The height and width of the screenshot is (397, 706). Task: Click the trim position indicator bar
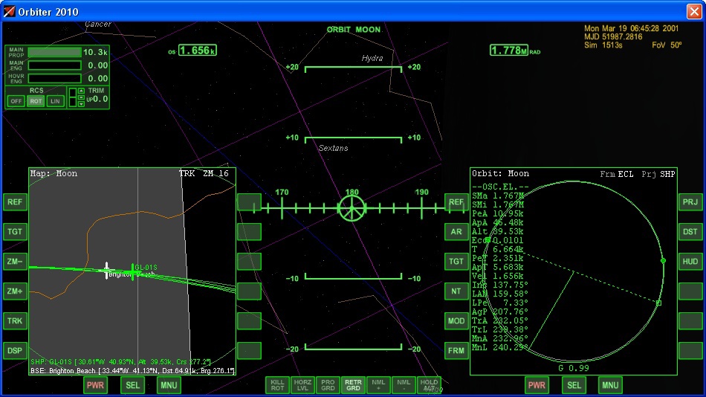pos(73,97)
